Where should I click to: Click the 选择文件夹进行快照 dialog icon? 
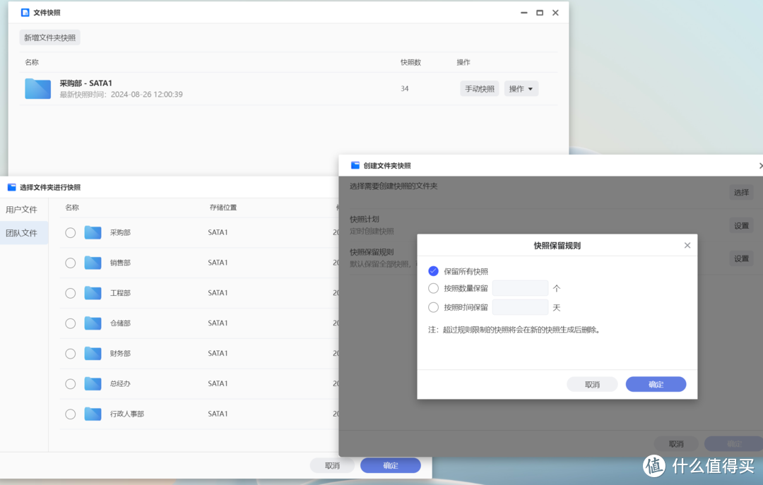(x=11, y=187)
